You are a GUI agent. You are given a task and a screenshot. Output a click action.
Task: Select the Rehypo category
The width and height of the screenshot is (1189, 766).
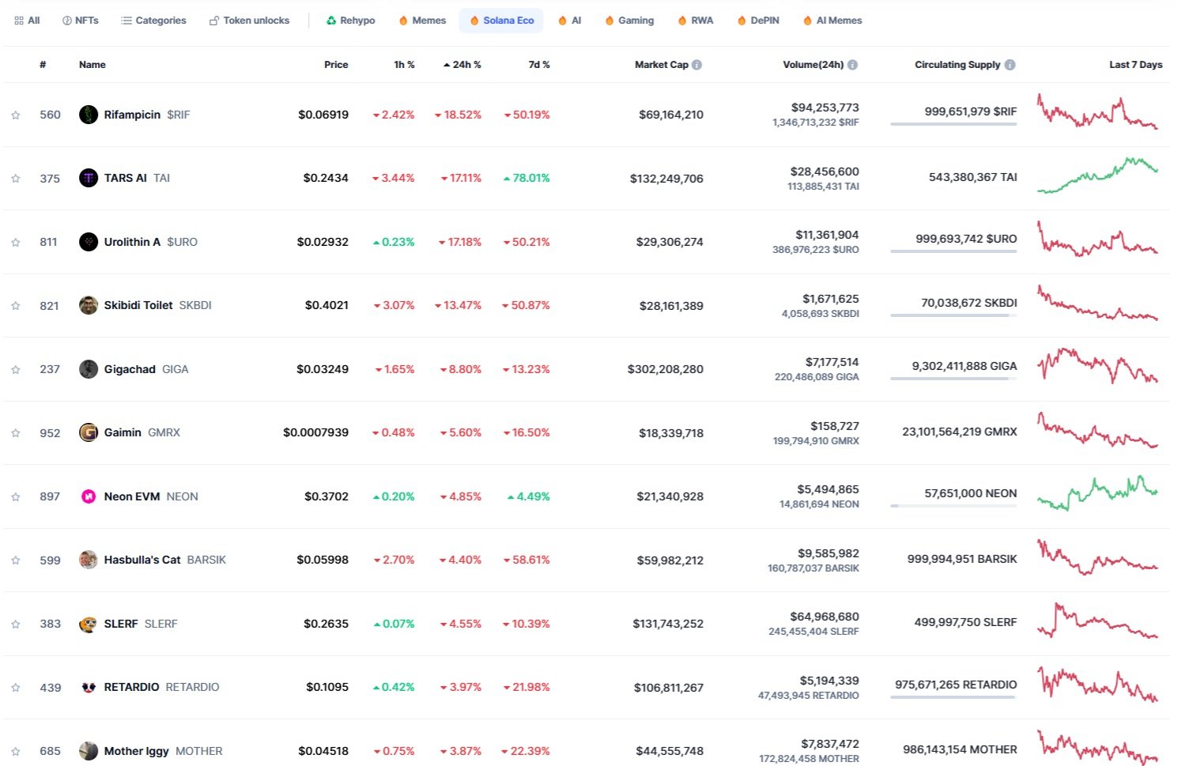coord(350,21)
